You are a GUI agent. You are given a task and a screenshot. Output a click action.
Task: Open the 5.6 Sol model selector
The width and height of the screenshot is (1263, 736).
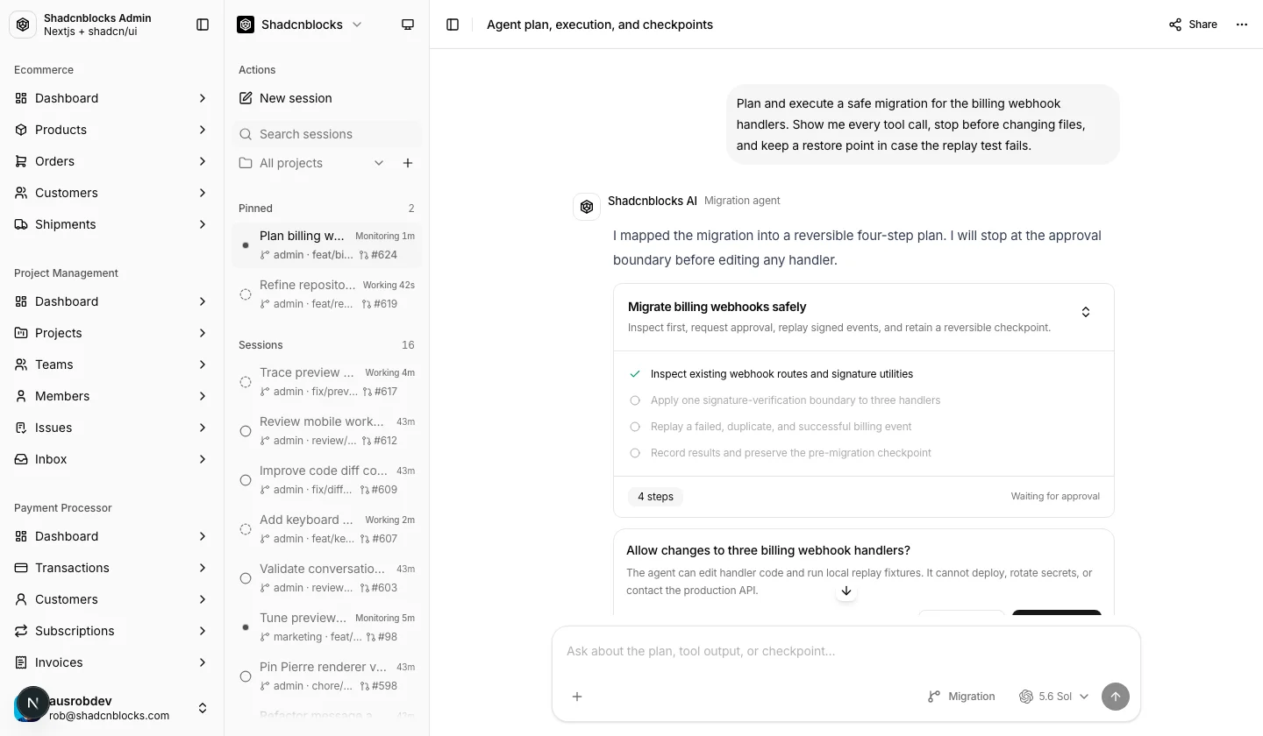click(1053, 697)
